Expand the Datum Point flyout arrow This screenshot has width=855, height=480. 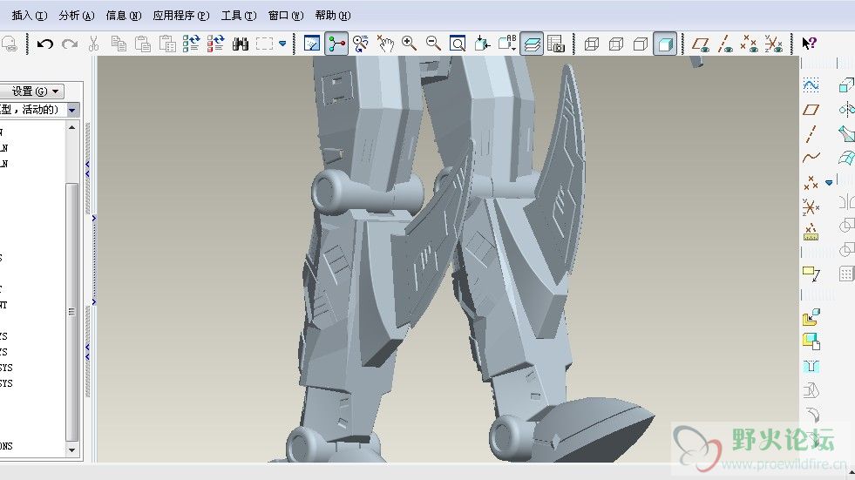829,183
